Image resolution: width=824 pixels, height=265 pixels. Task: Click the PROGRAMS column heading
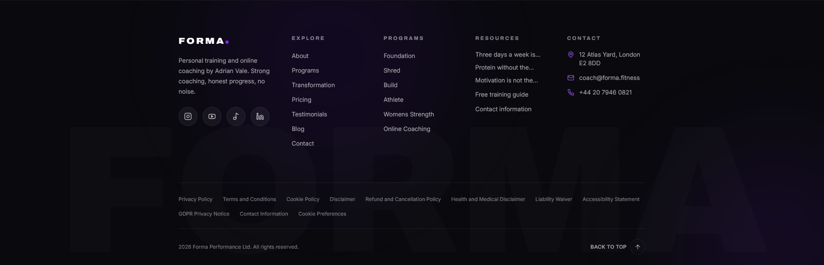(403, 38)
